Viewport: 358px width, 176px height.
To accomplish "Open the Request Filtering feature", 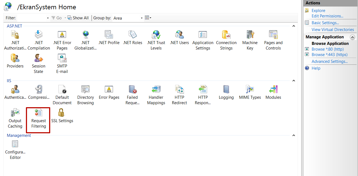I will (38, 119).
